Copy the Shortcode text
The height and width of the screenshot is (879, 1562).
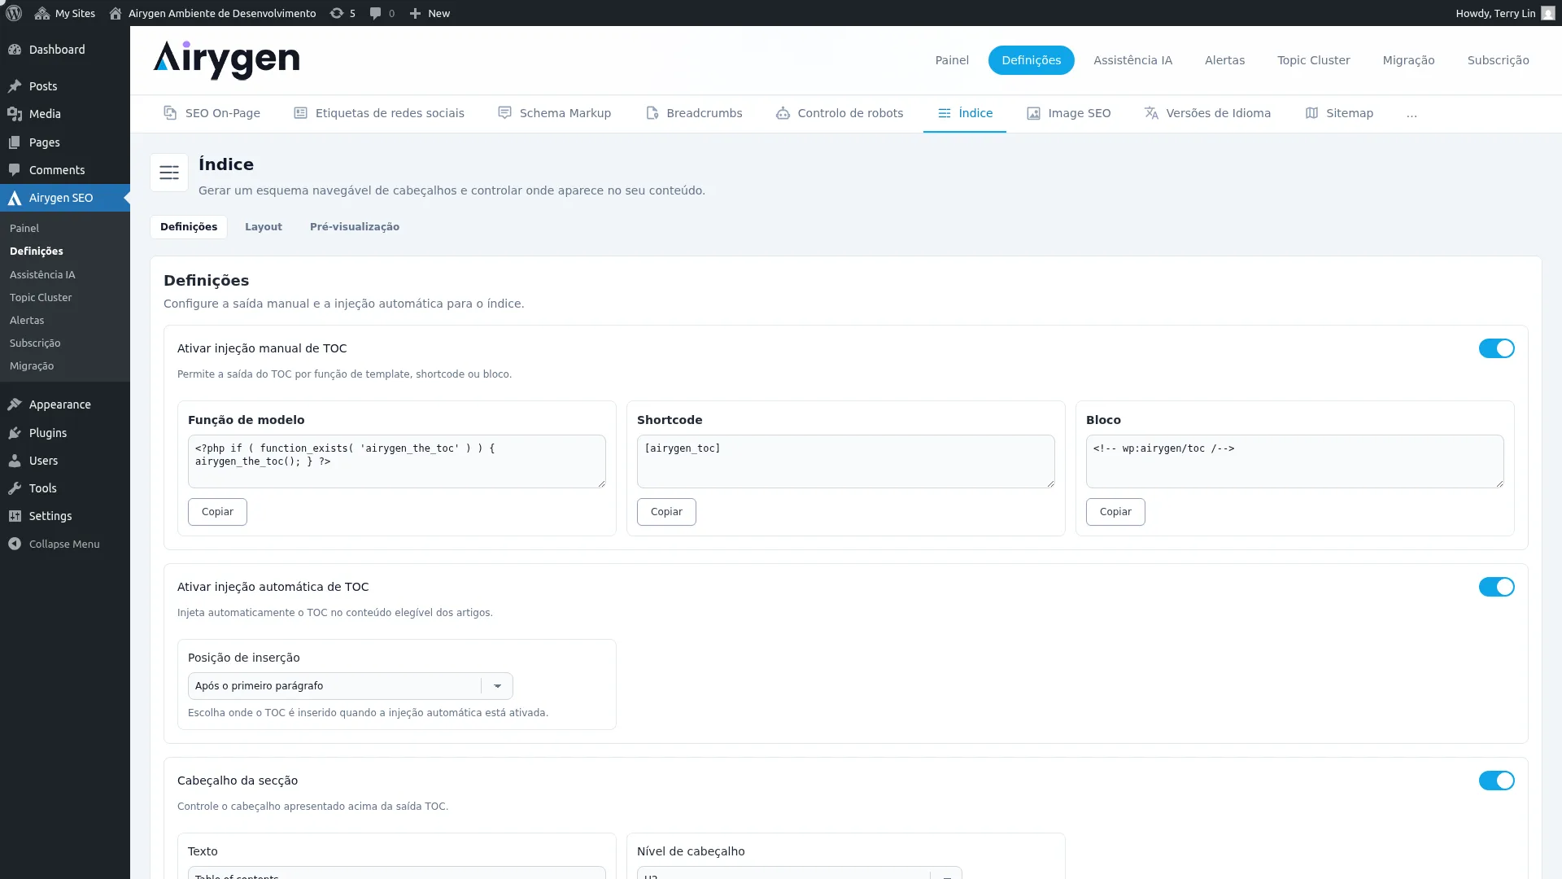click(x=666, y=512)
